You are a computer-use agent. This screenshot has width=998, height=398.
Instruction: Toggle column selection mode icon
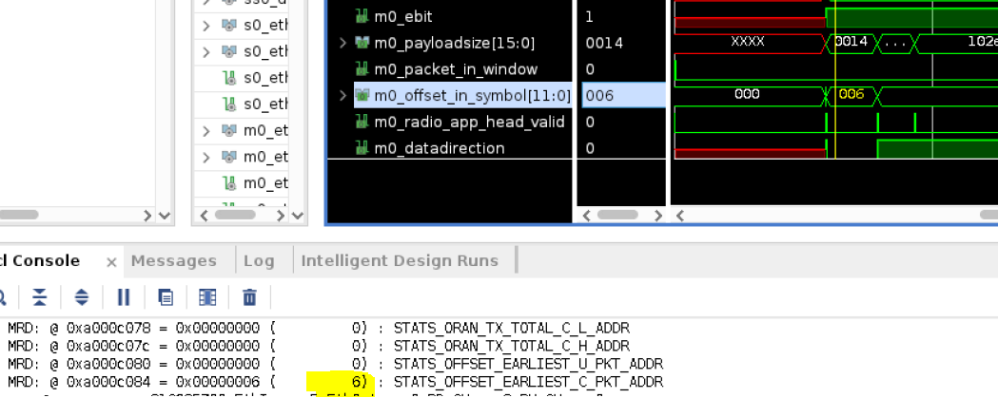(x=207, y=297)
